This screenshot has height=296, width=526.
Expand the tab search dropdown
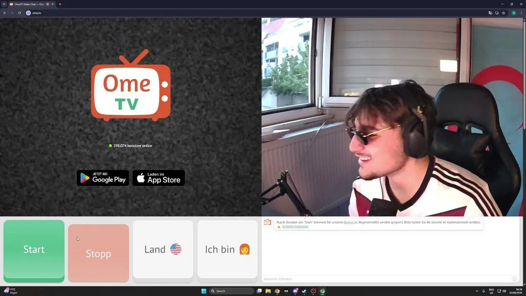(x=4, y=4)
